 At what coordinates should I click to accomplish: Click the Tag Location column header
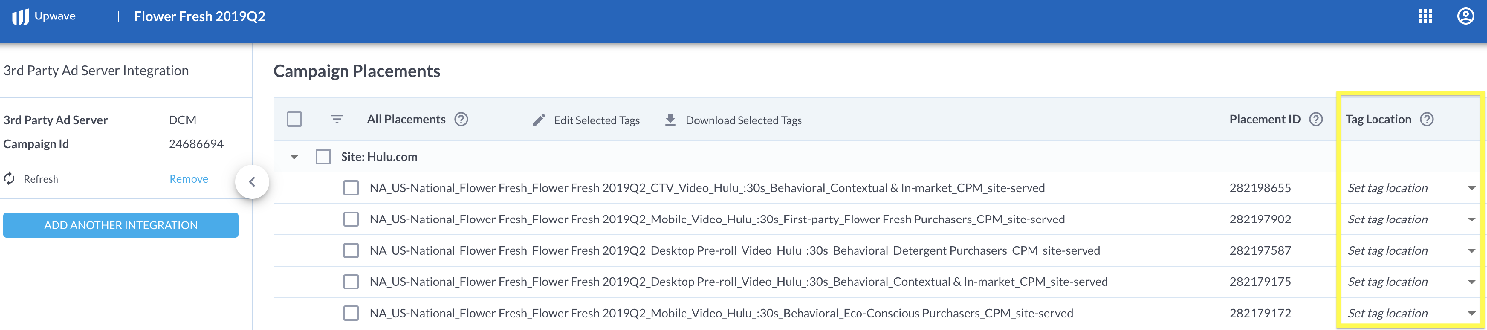click(1378, 119)
